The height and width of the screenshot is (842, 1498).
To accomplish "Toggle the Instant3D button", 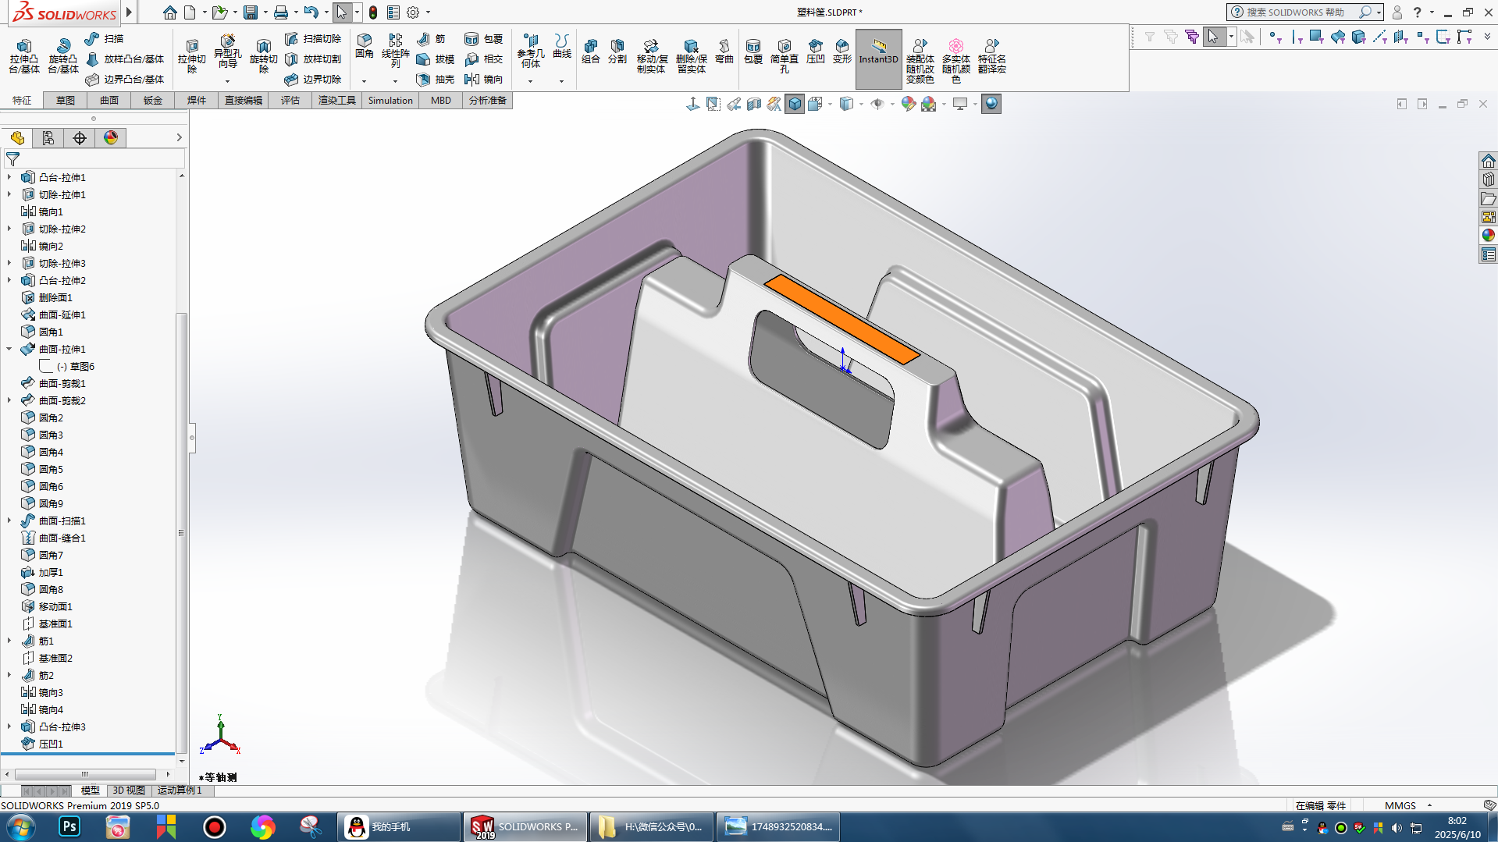I will pos(879,59).
